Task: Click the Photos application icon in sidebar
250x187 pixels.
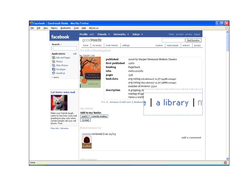Action: (x=54, y=62)
